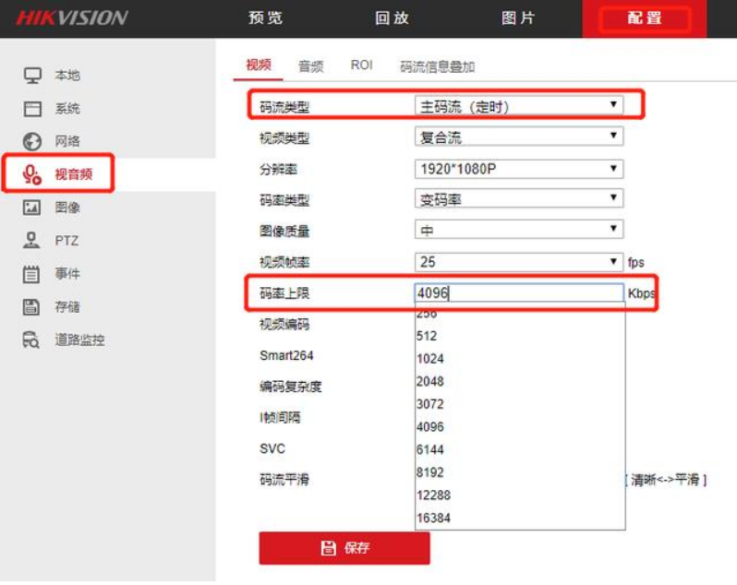The height and width of the screenshot is (585, 737).
Task: Click the 存储 storage disk icon
Action: coord(32,307)
